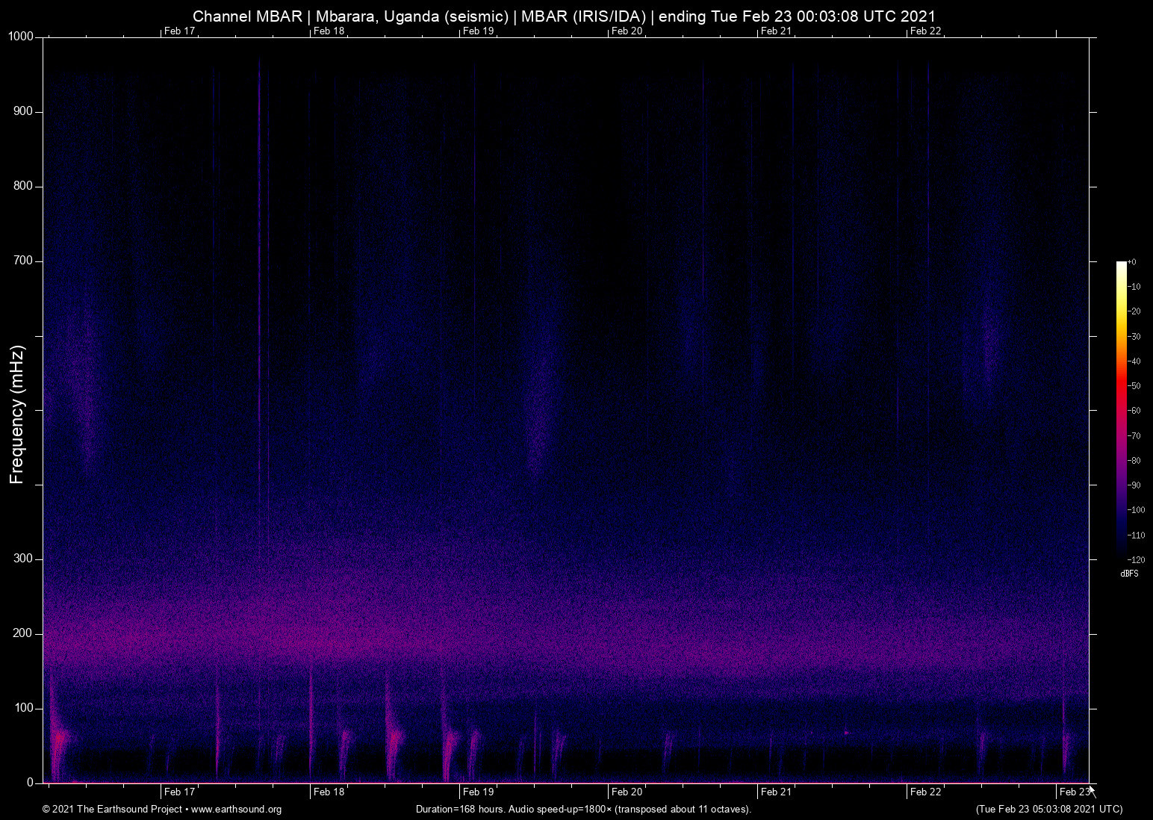This screenshot has width=1153, height=820.
Task: Select the dBFS colorbar label
Action: 1129,574
